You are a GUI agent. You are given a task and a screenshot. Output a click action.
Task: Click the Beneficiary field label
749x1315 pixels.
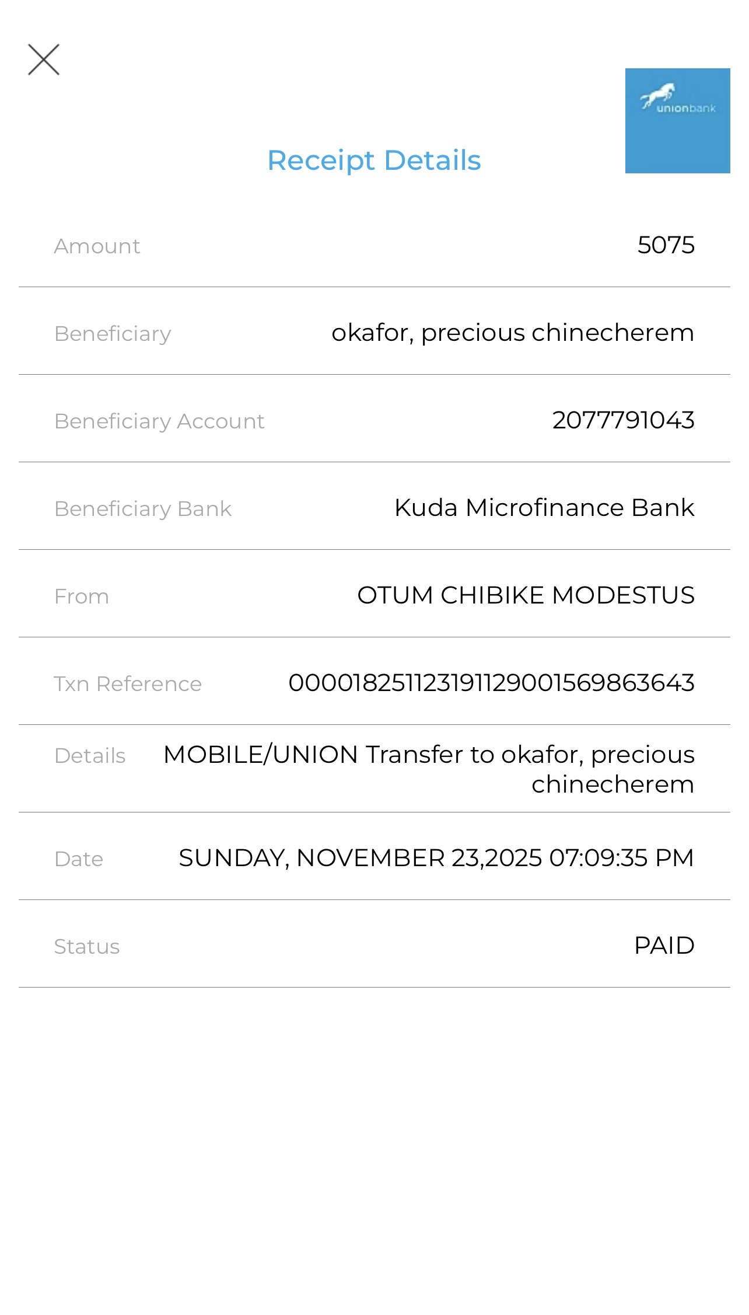point(113,334)
